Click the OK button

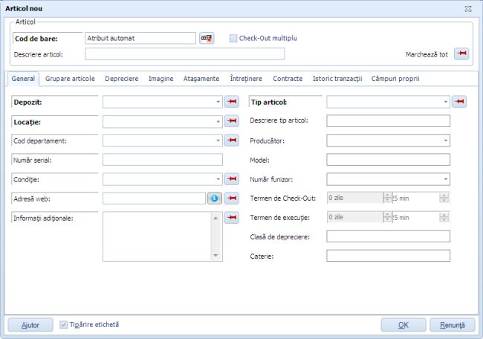coord(403,325)
